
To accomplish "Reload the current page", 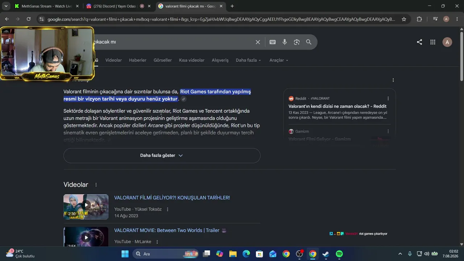I will coord(29,19).
